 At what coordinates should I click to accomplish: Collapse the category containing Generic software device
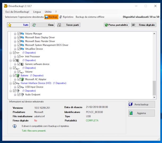[11, 61]
